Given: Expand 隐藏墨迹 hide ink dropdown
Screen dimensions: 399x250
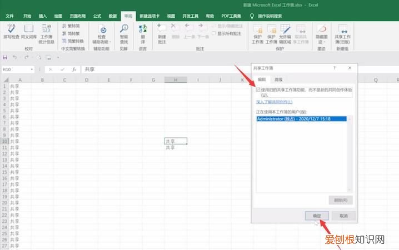Looking at the screenshot, I should (321, 34).
